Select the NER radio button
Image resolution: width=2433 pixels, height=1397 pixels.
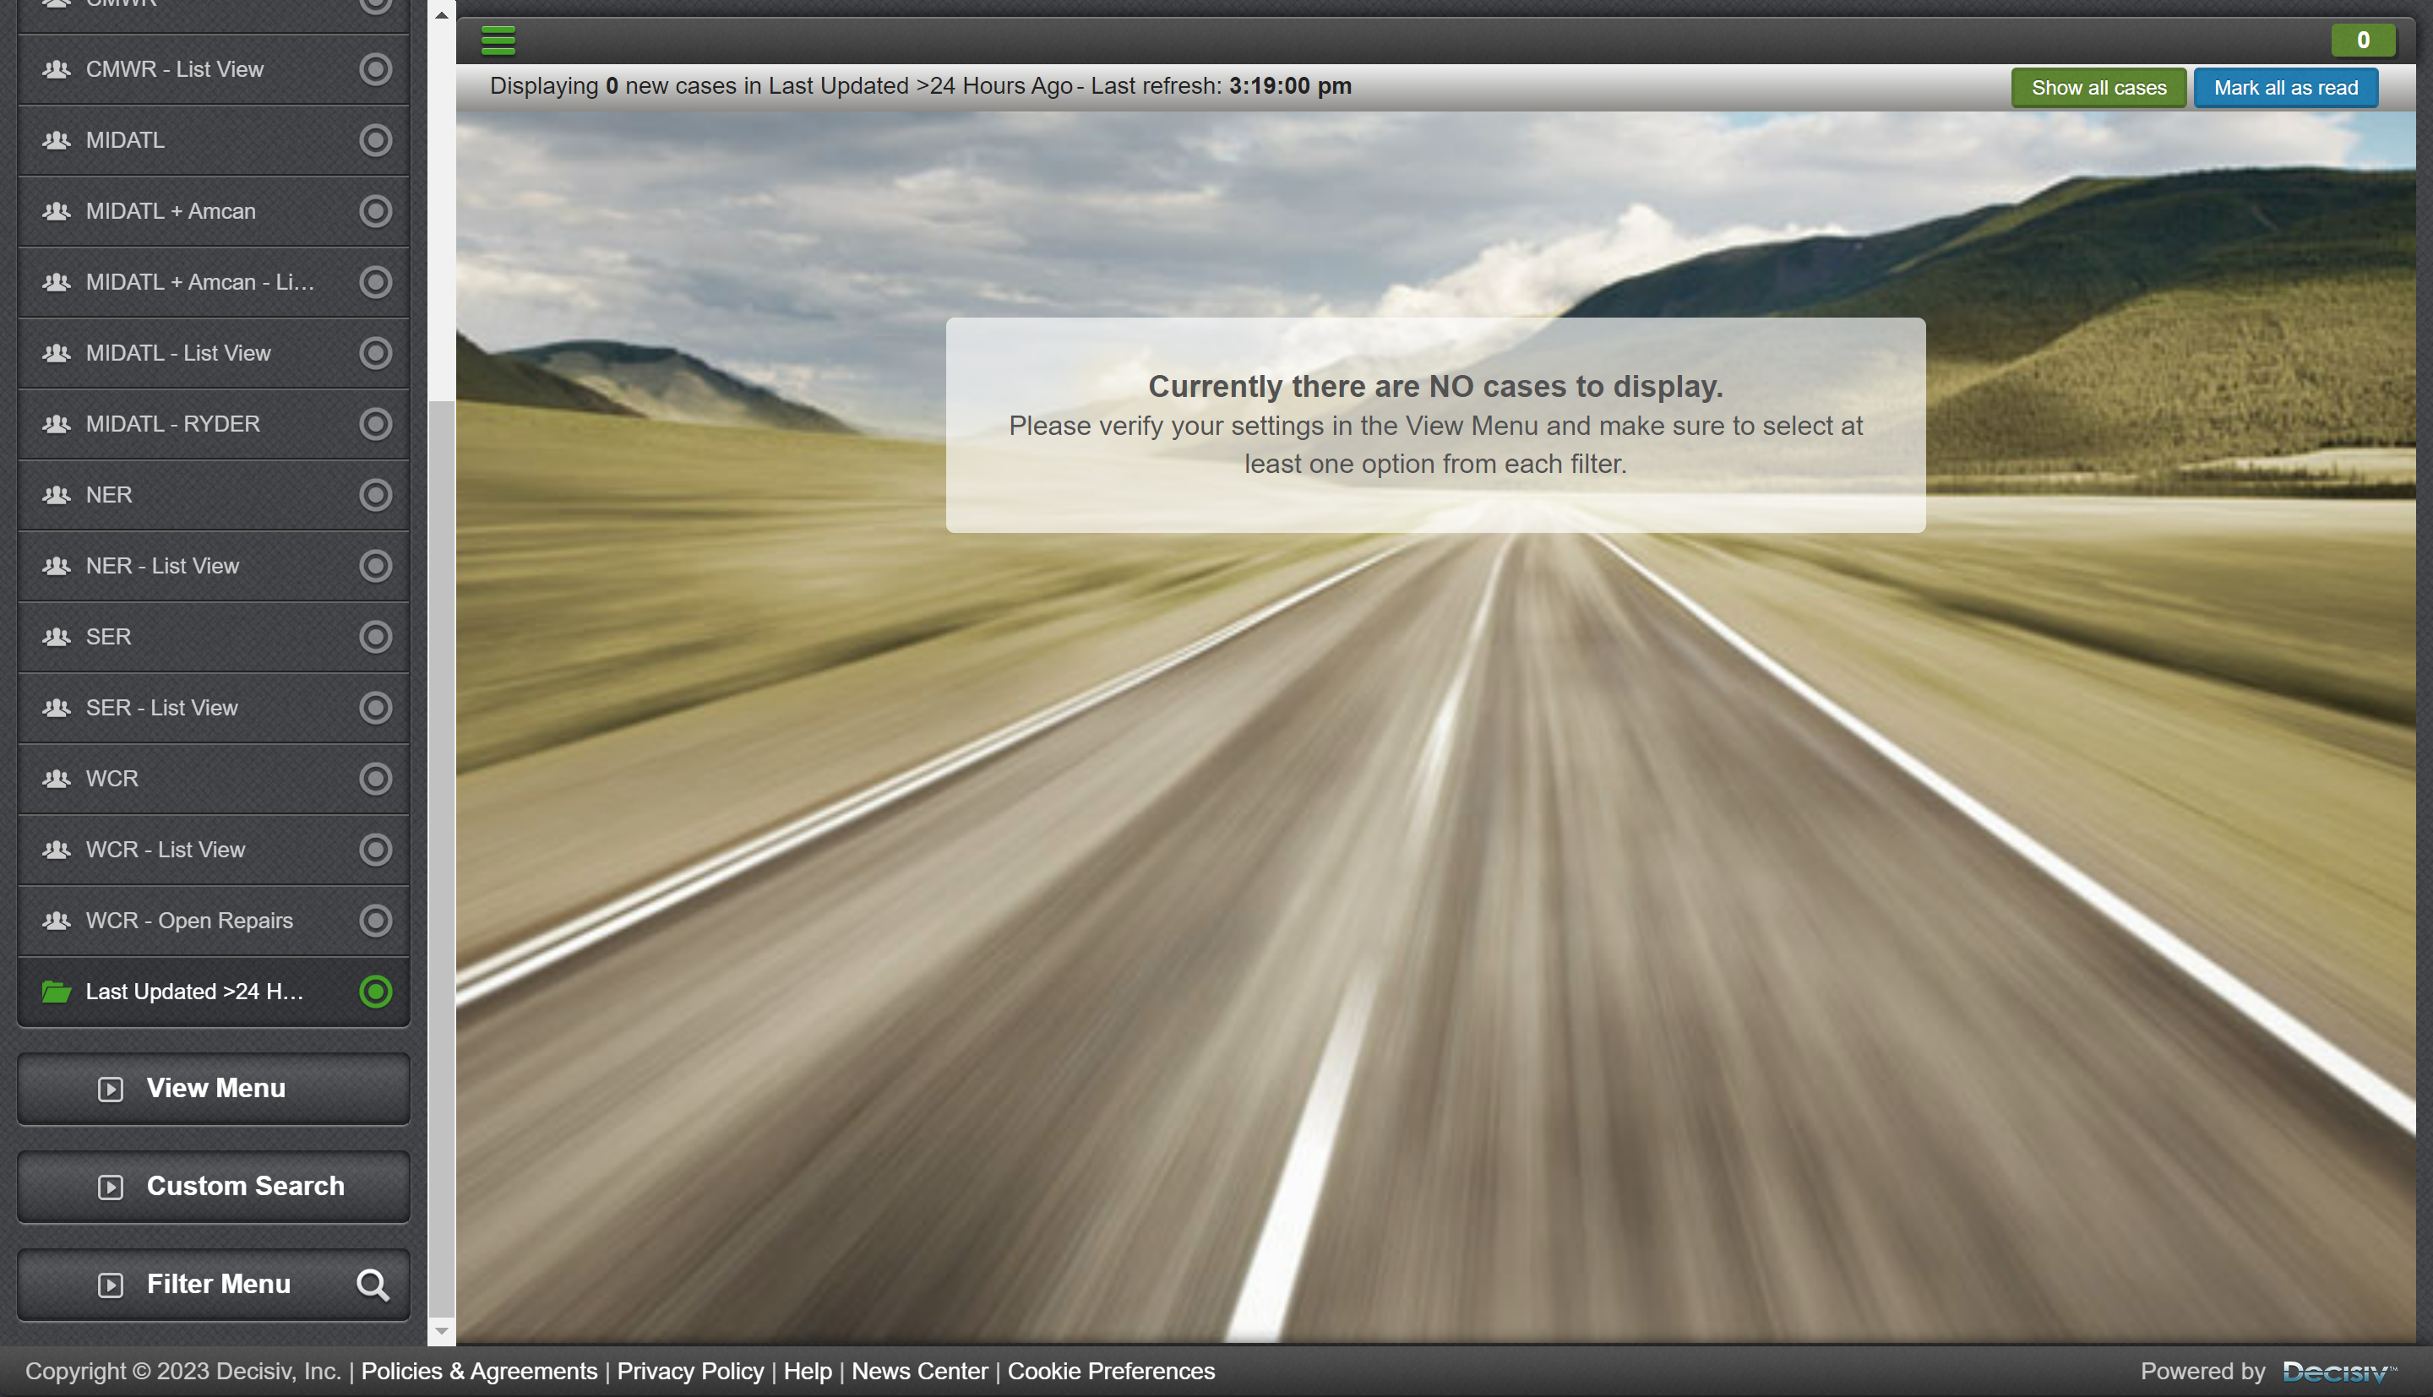click(x=375, y=495)
